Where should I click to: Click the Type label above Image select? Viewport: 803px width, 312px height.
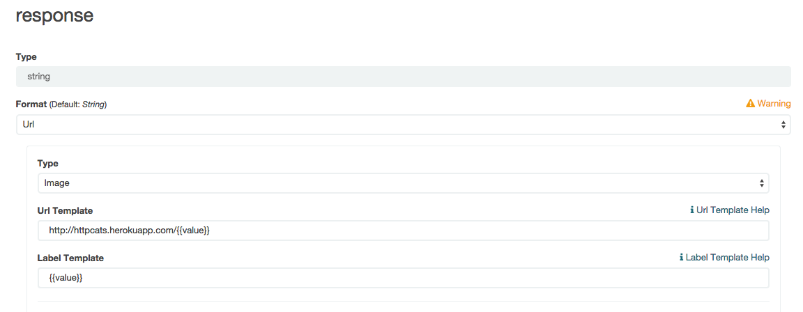pyautogui.click(x=47, y=163)
